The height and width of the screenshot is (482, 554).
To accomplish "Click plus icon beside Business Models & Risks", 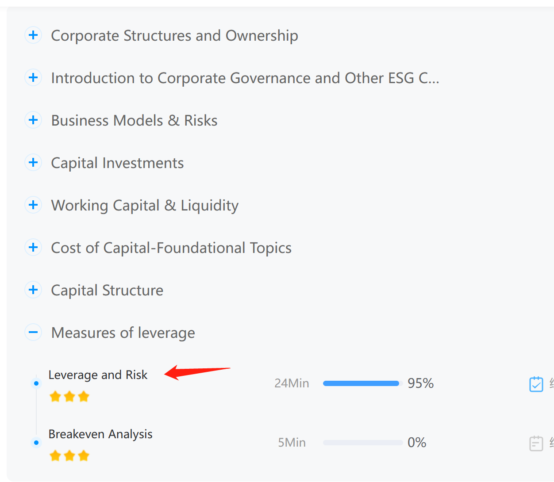I will (x=33, y=120).
